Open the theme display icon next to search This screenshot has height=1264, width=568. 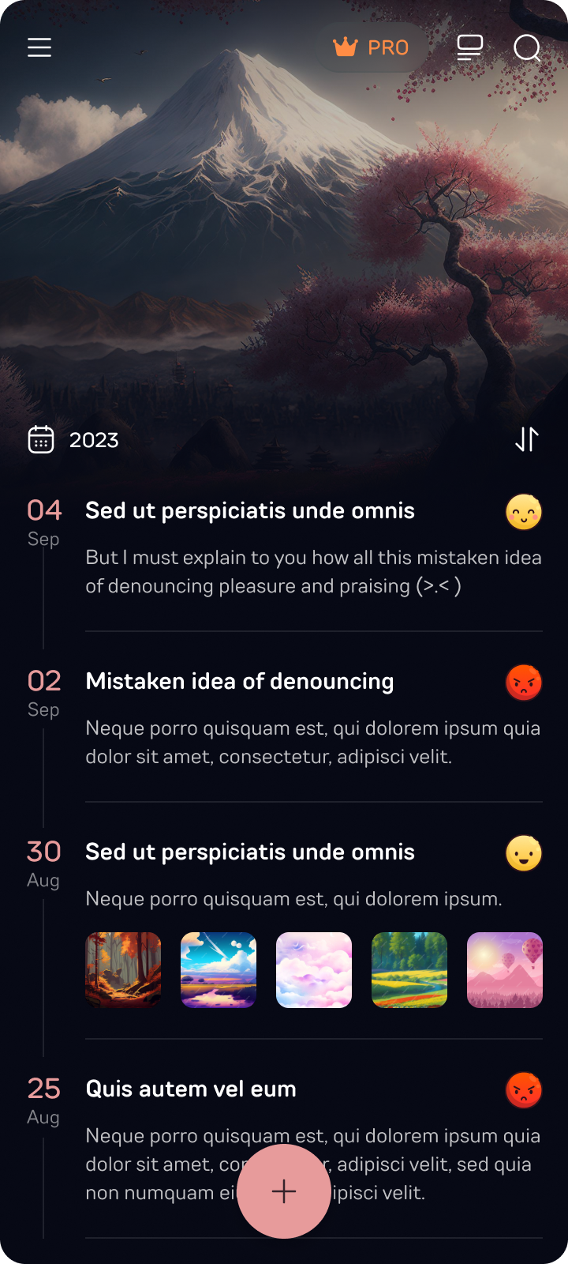pos(469,48)
